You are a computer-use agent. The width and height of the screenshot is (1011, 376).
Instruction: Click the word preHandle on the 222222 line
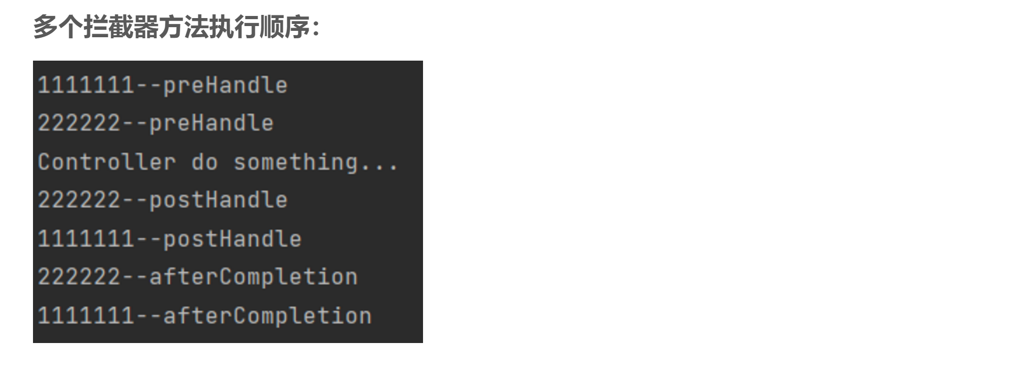(211, 123)
